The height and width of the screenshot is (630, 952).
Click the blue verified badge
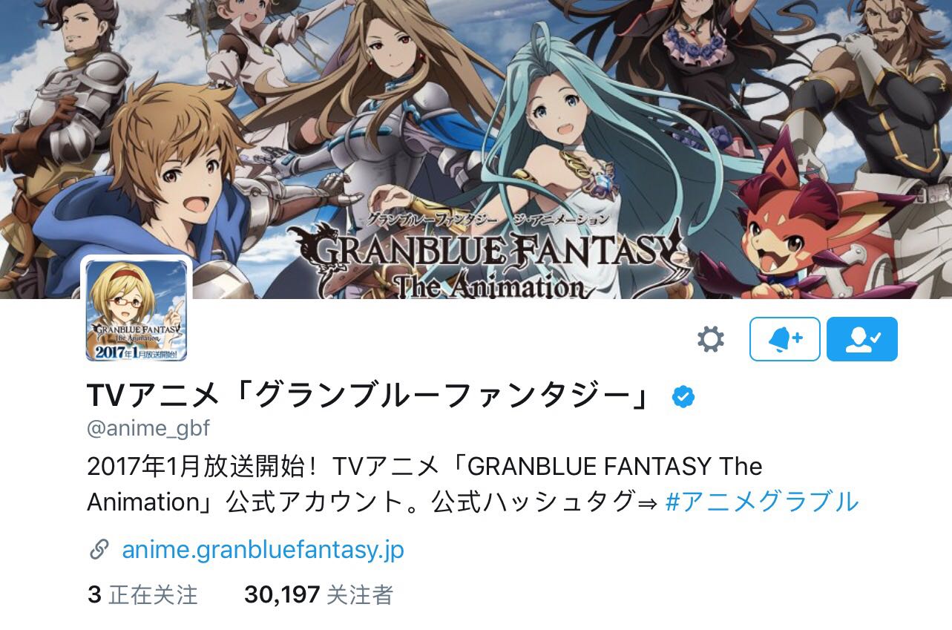tap(683, 397)
